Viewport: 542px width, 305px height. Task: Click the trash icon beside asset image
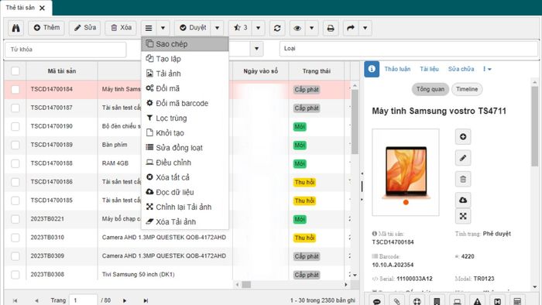tap(463, 180)
